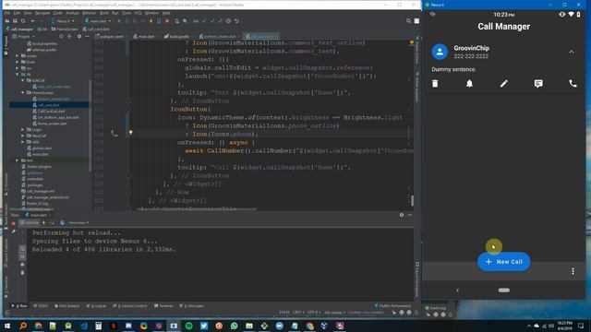This screenshot has width=591, height=332.
Task: Click the clear-all trash icon in the console
Action: [x=22, y=272]
